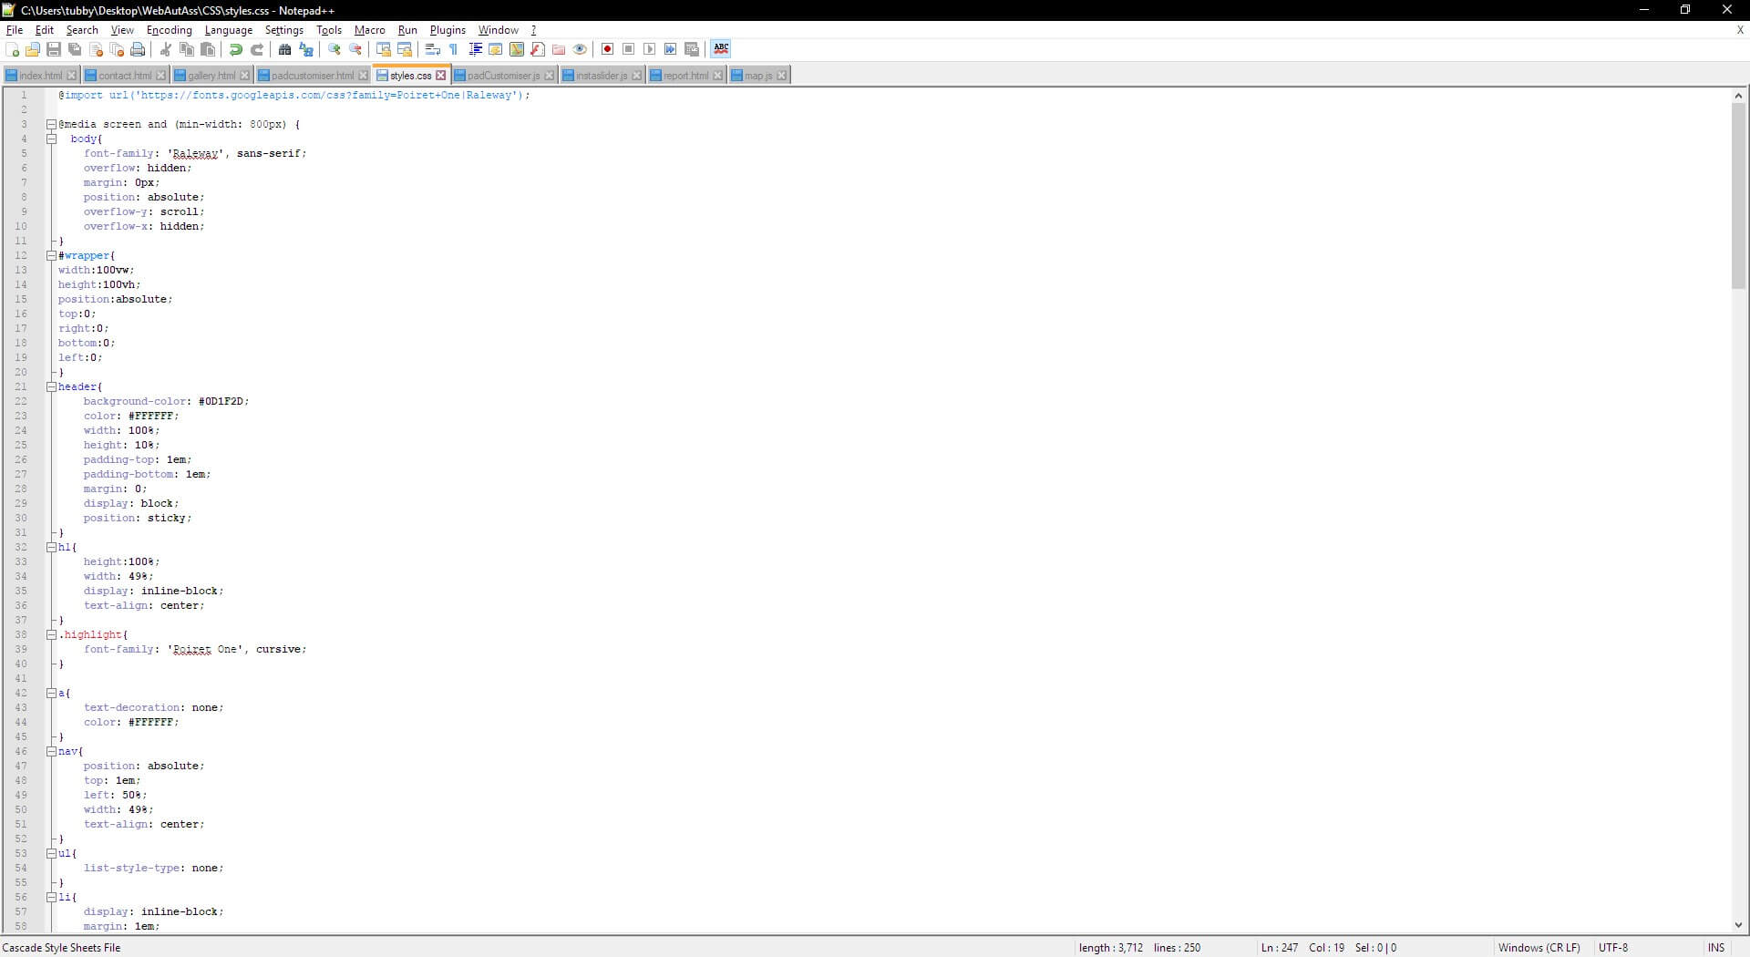The height and width of the screenshot is (957, 1750).
Task: Open the Encoding menu
Action: tap(170, 30)
